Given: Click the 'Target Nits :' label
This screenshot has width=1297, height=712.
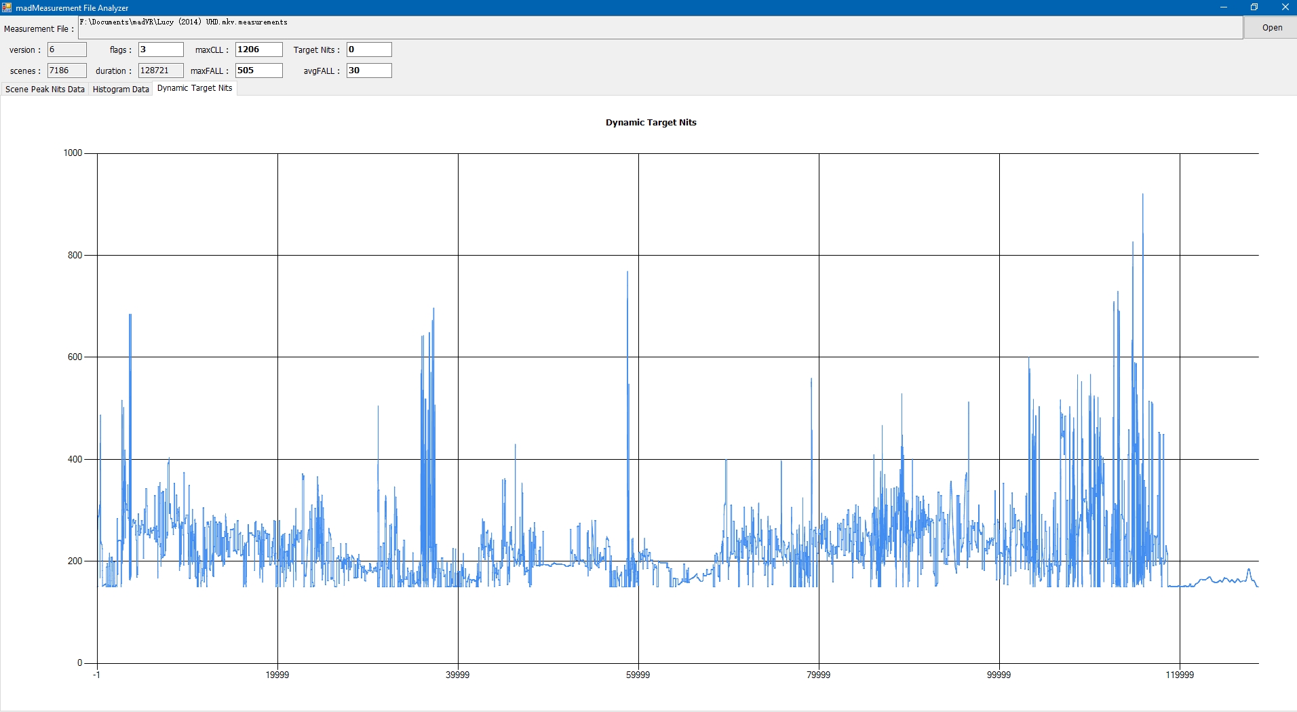Looking at the screenshot, I should pyautogui.click(x=316, y=50).
